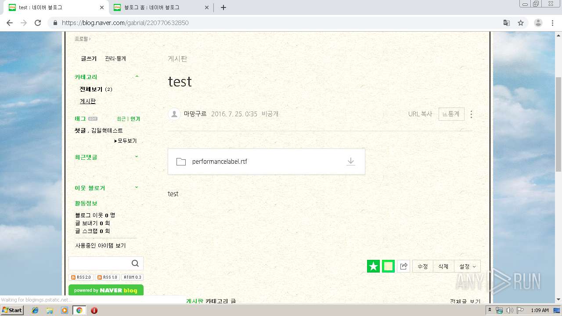
Task: Click URL 복사 to copy link
Action: (420, 114)
